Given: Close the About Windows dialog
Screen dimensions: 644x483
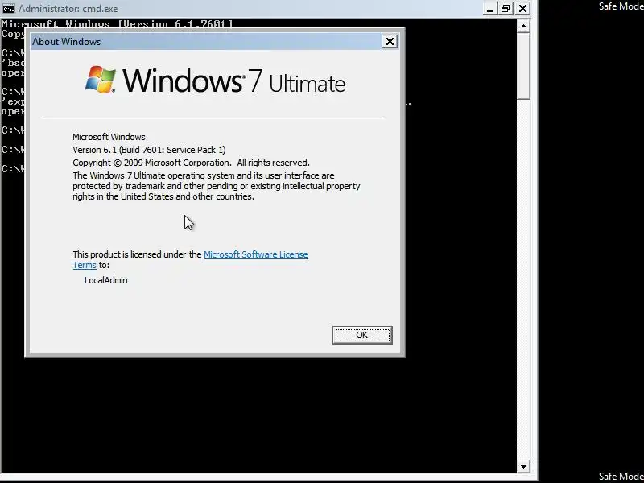Looking at the screenshot, I should [x=390, y=42].
